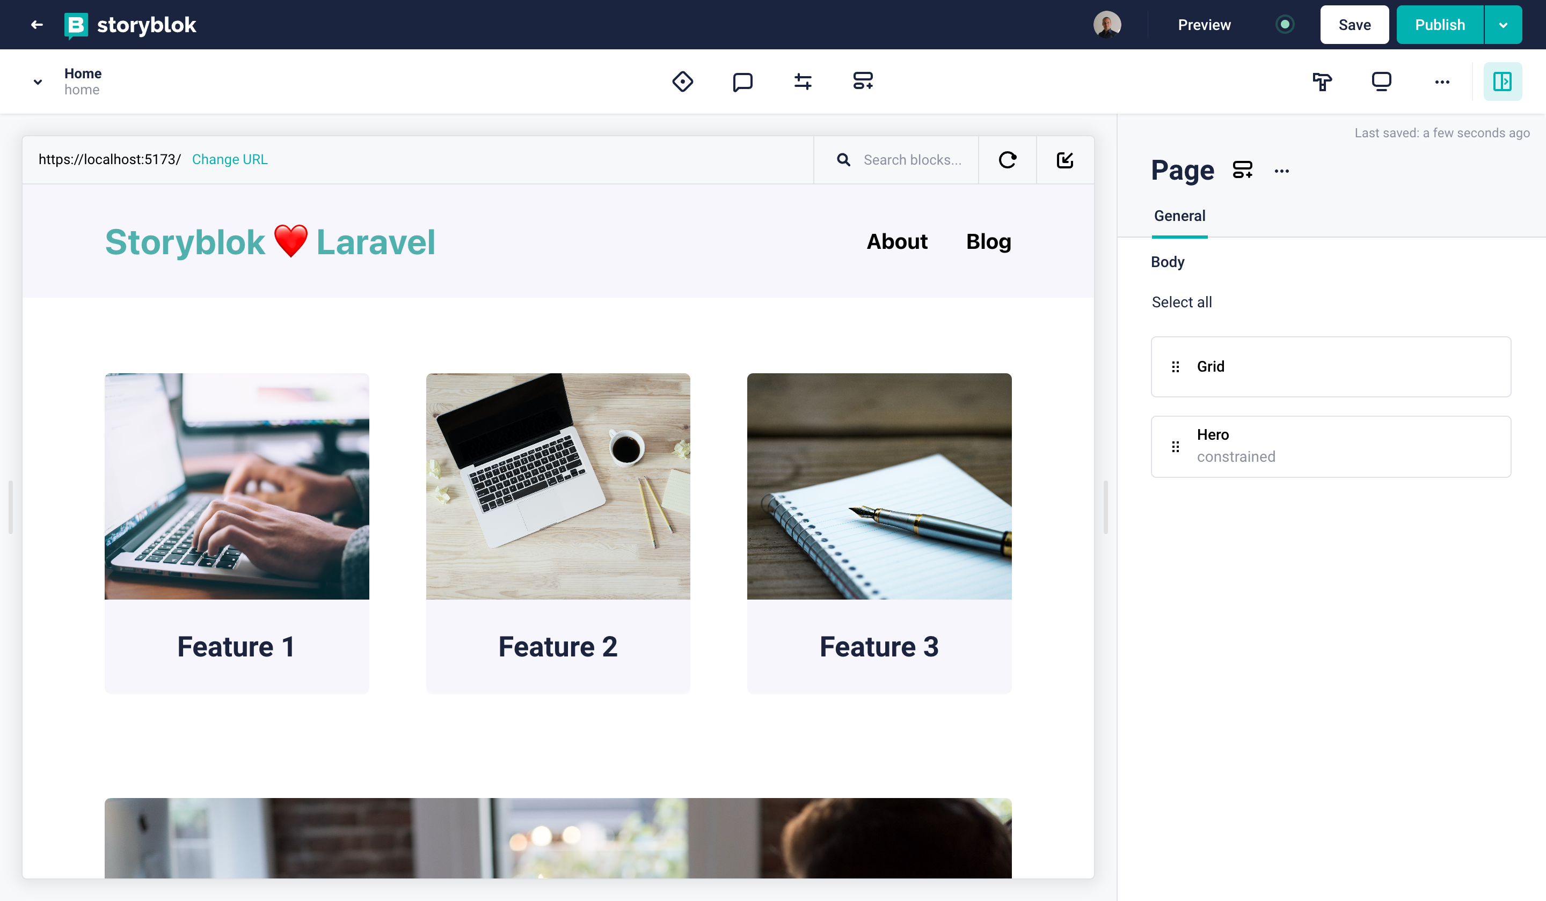Open the Blog nav link
The width and height of the screenshot is (1546, 901).
point(988,241)
